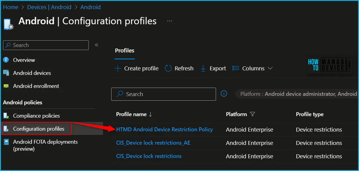Click the magnifier icon in profiles search
This screenshot has width=359, height=171.
click(120, 94)
